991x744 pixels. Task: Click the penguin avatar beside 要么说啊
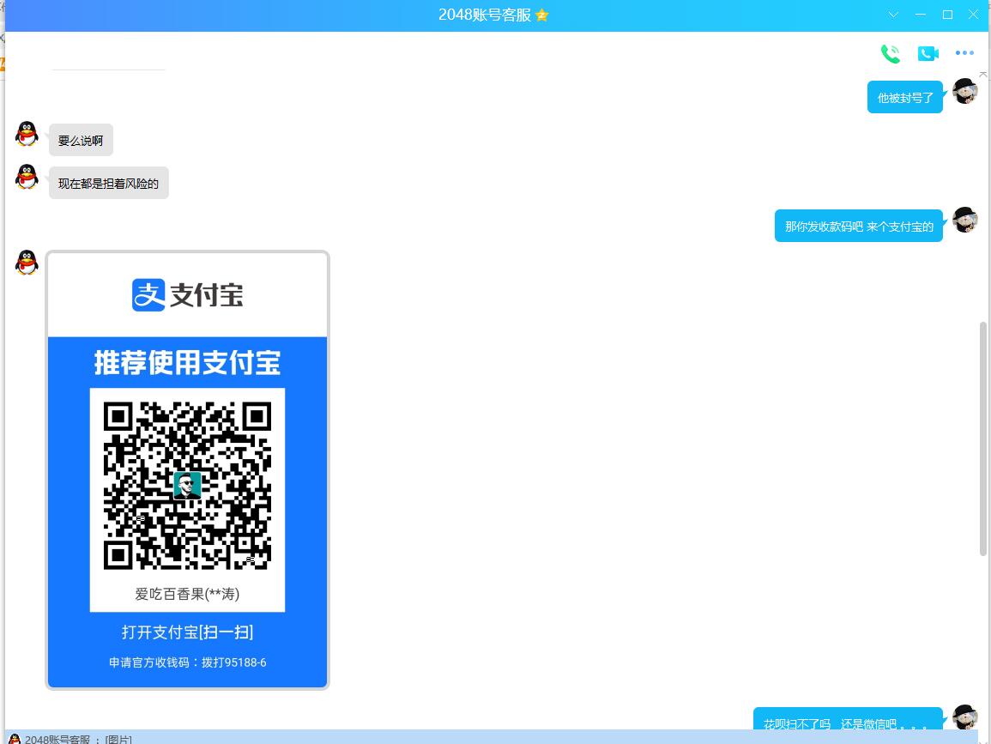27,134
